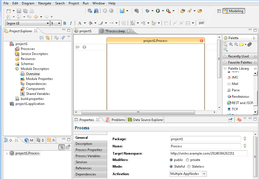Switch to the Problems tab
The width and height of the screenshot is (259, 179).
(116, 120)
